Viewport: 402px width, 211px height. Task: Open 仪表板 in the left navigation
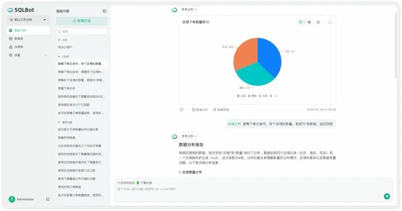pyautogui.click(x=28, y=47)
